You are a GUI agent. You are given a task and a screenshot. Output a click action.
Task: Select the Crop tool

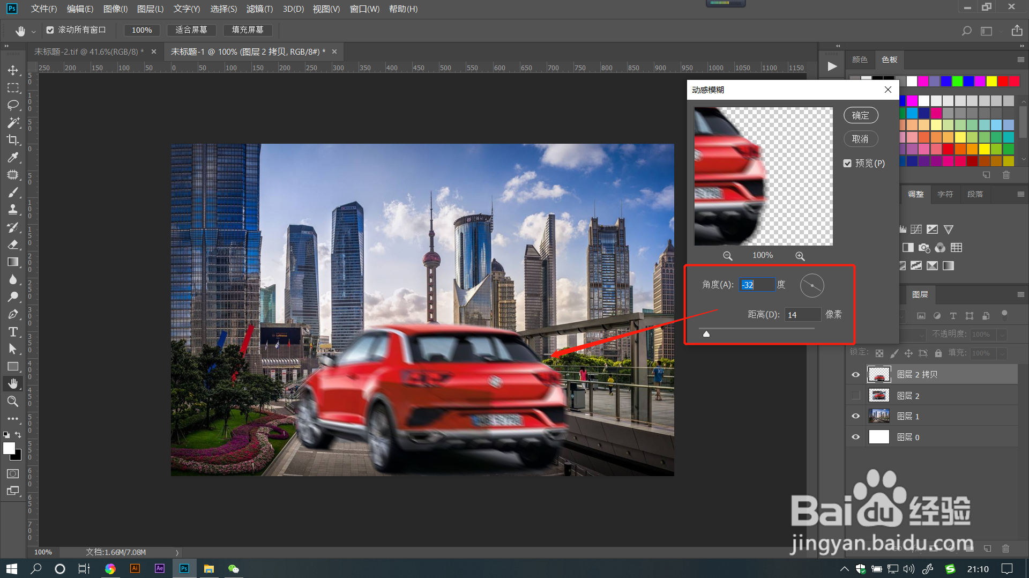tap(13, 140)
